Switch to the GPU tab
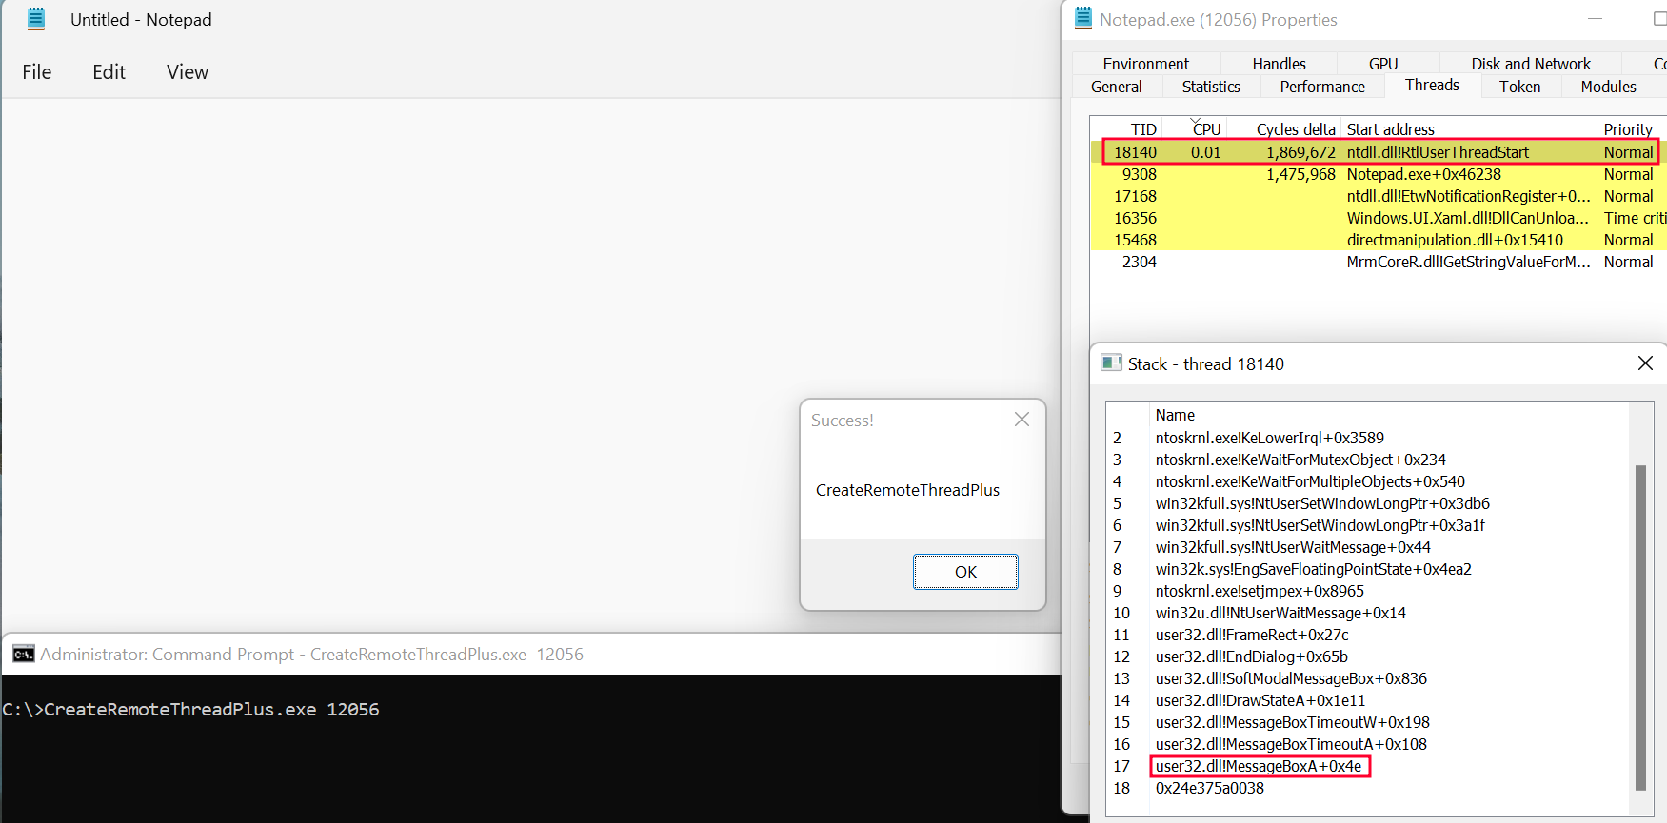This screenshot has height=823, width=1667. tap(1383, 64)
